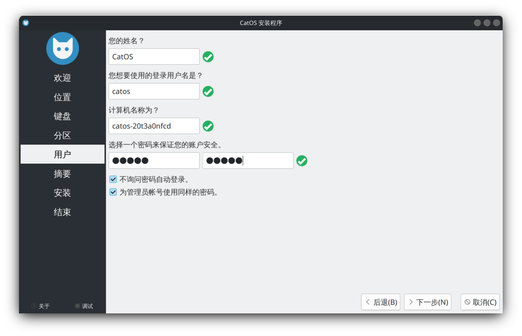Image resolution: width=522 pixels, height=336 pixels.
Task: Open the 键盘 step in sidebar
Action: [x=62, y=116]
